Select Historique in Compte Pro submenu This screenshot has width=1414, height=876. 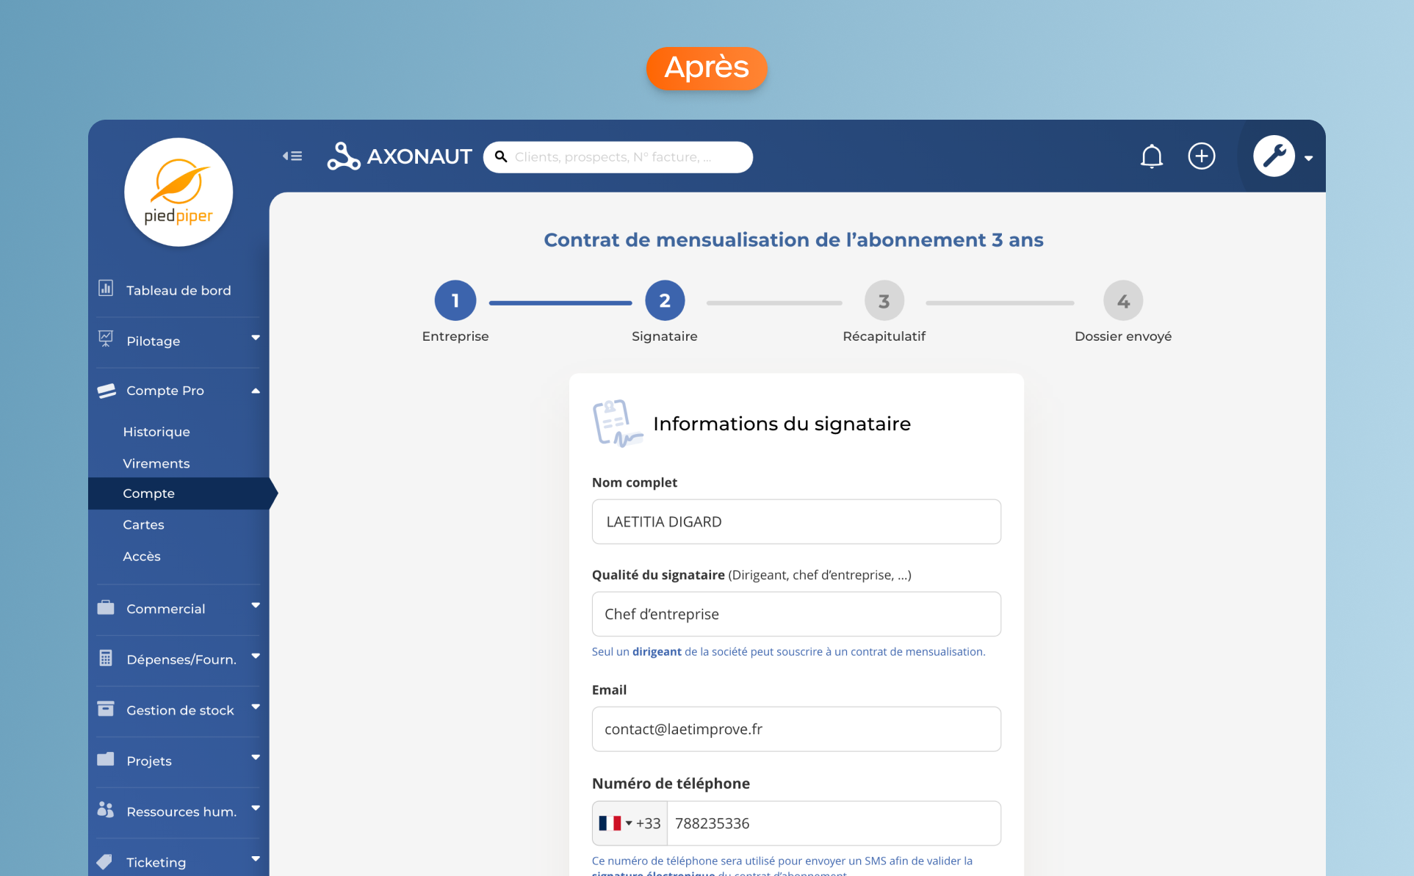156,432
